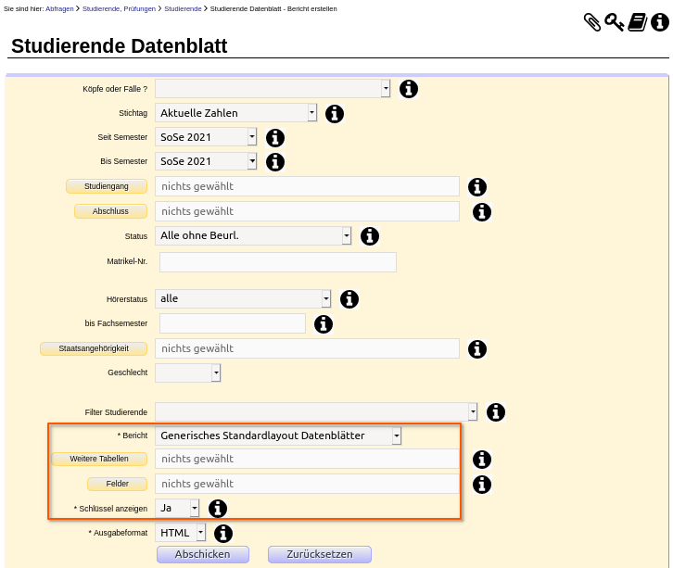Open the Stichtag dropdown
This screenshot has width=673, height=568.
pos(236,113)
